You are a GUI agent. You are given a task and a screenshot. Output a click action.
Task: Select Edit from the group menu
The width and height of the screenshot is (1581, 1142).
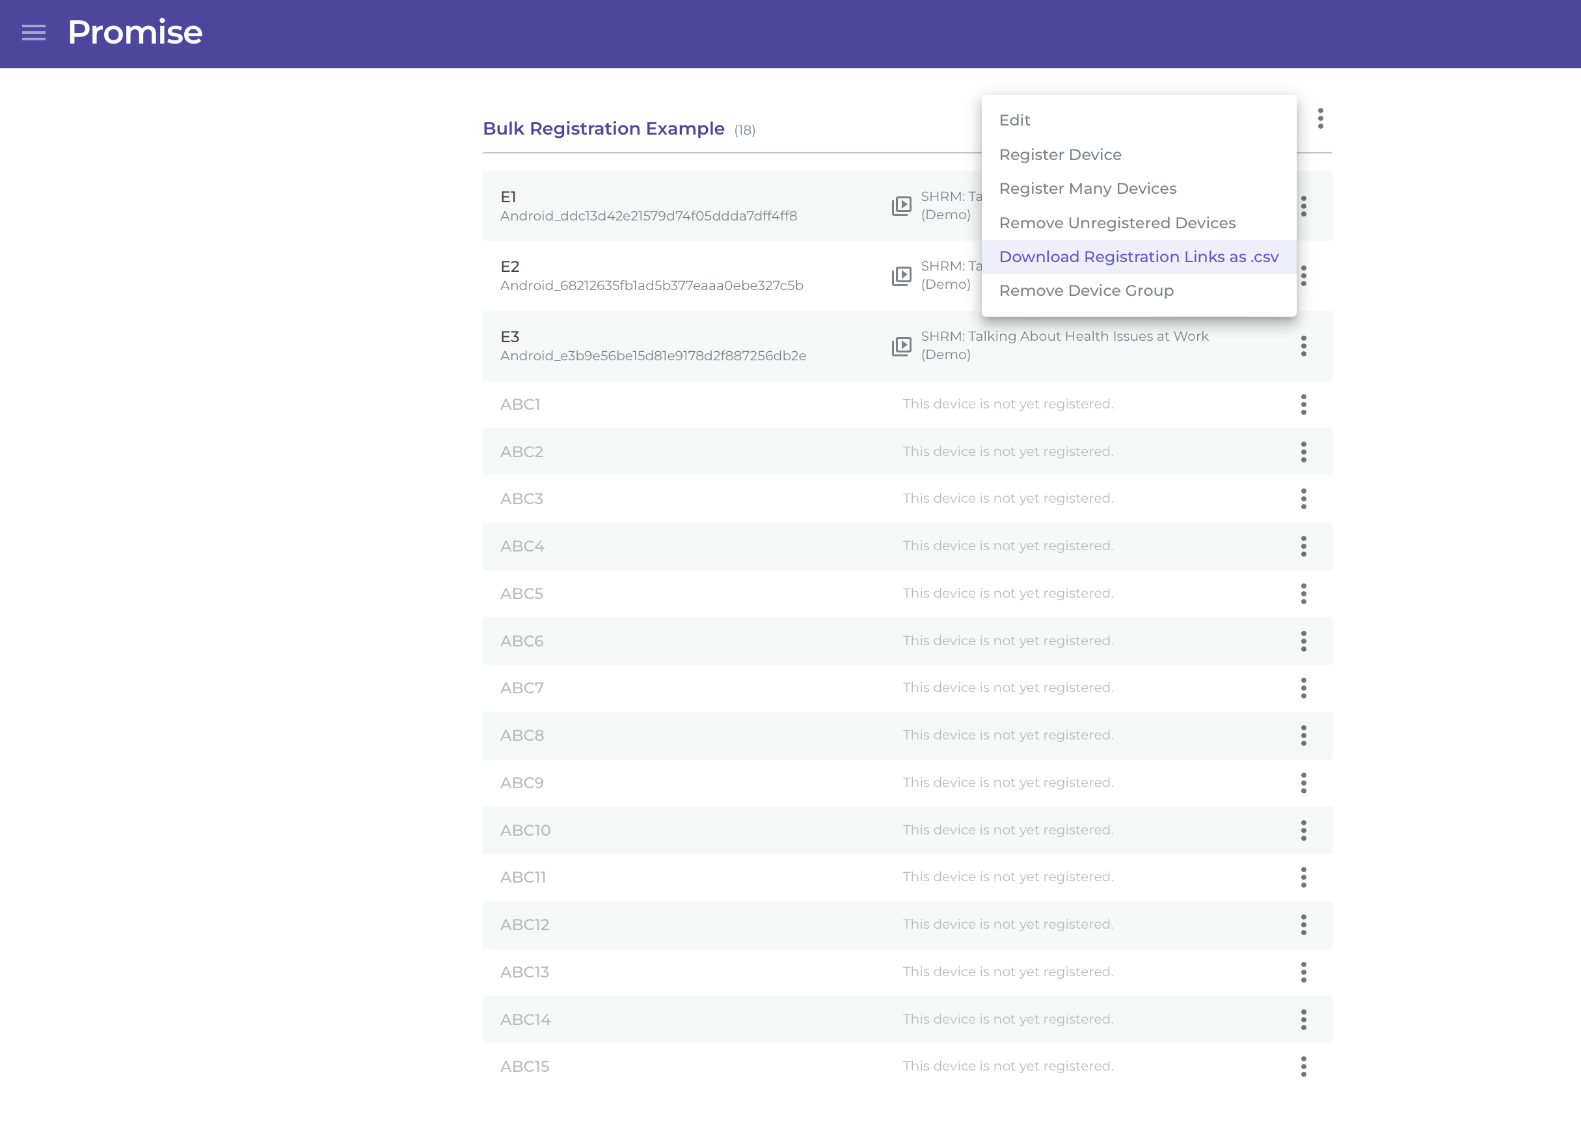point(1014,120)
